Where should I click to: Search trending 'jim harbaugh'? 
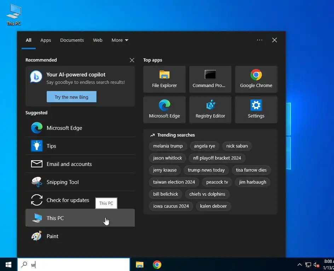(x=252, y=182)
